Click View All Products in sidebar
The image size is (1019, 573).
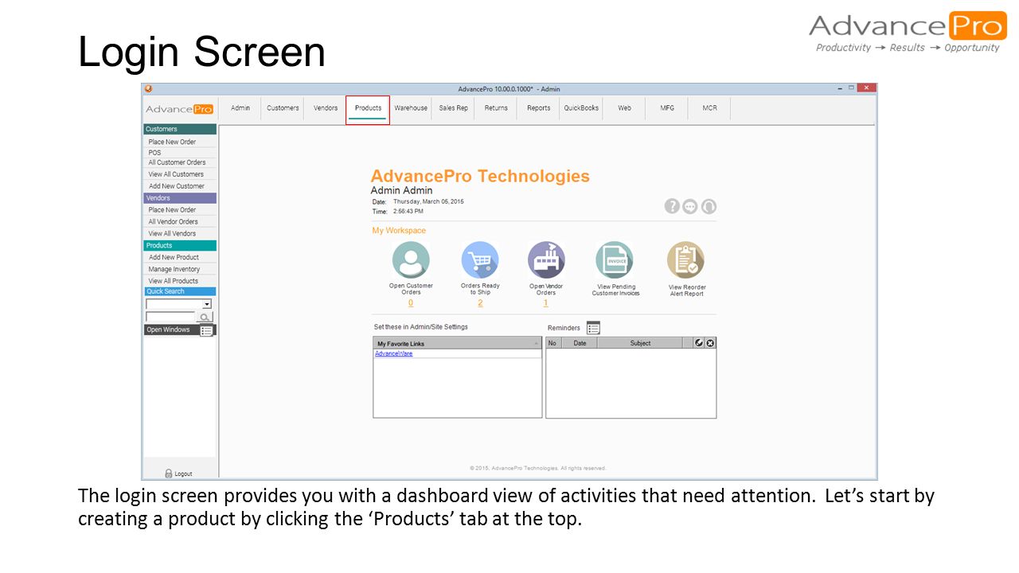180,281
